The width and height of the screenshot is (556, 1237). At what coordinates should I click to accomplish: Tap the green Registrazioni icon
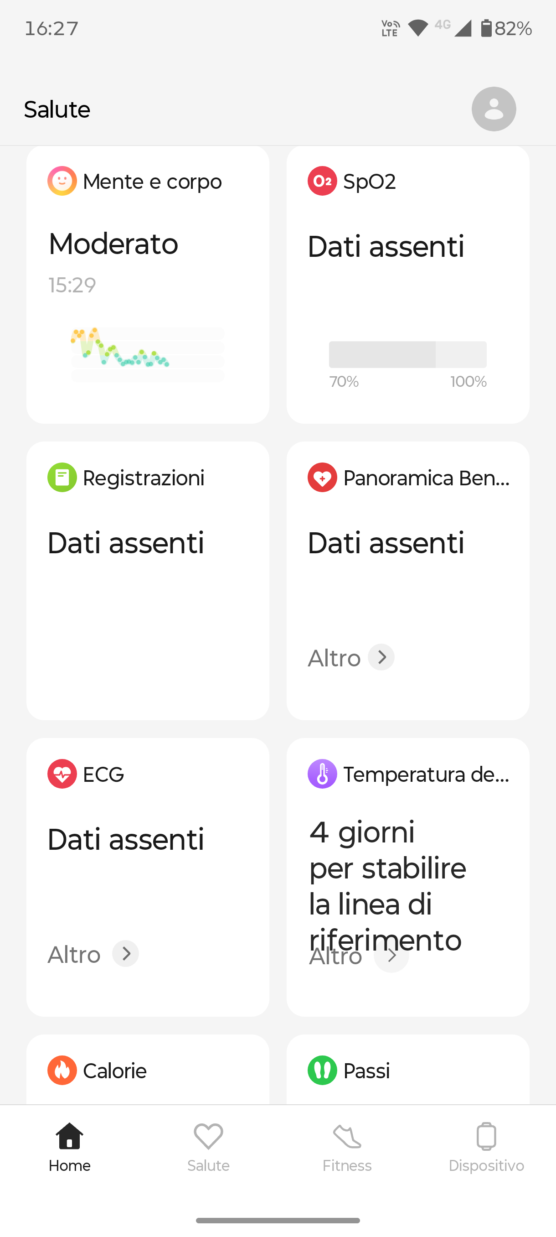pos(62,477)
